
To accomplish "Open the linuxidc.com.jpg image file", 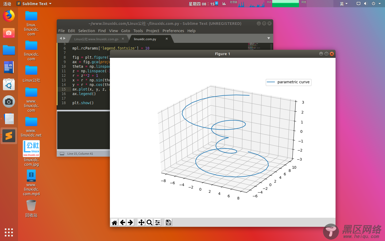I will (31, 153).
